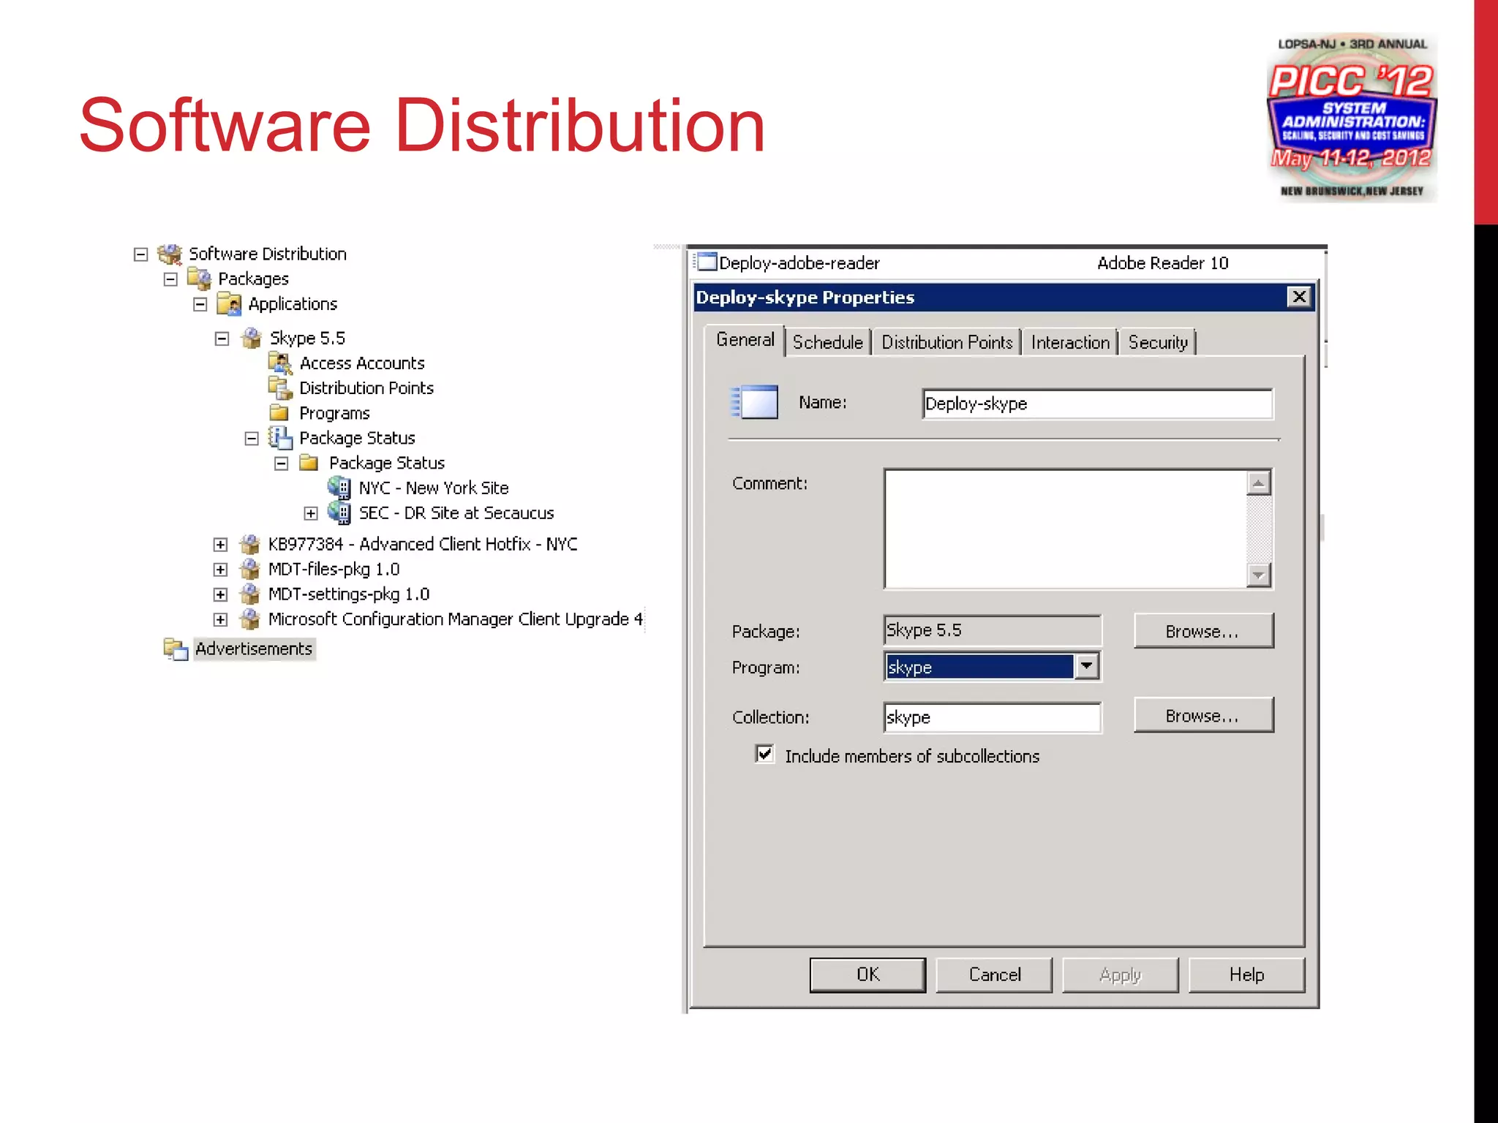Click the MDT-settings-pkg package icon
Viewport: 1498px width, 1123px height.
point(249,594)
